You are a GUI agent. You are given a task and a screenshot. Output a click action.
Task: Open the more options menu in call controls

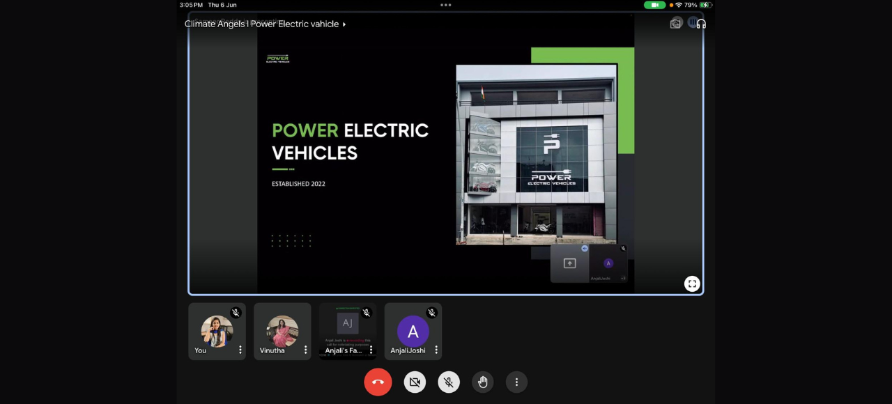[516, 382]
